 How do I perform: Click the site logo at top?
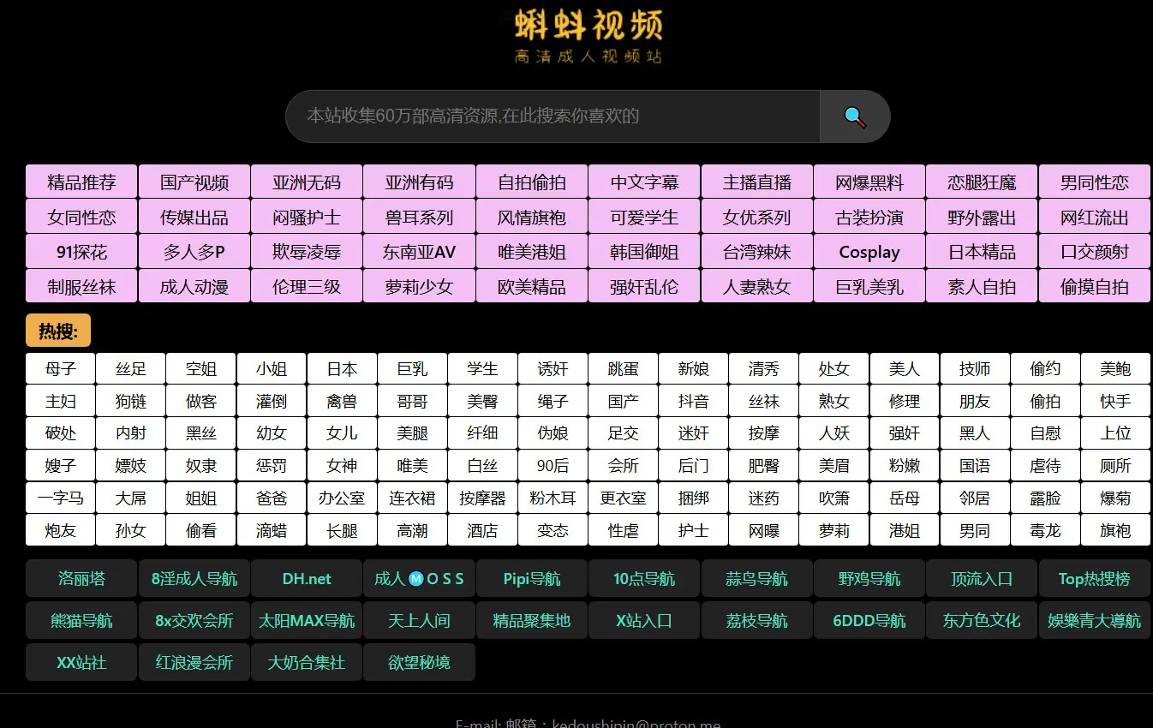tap(588, 36)
